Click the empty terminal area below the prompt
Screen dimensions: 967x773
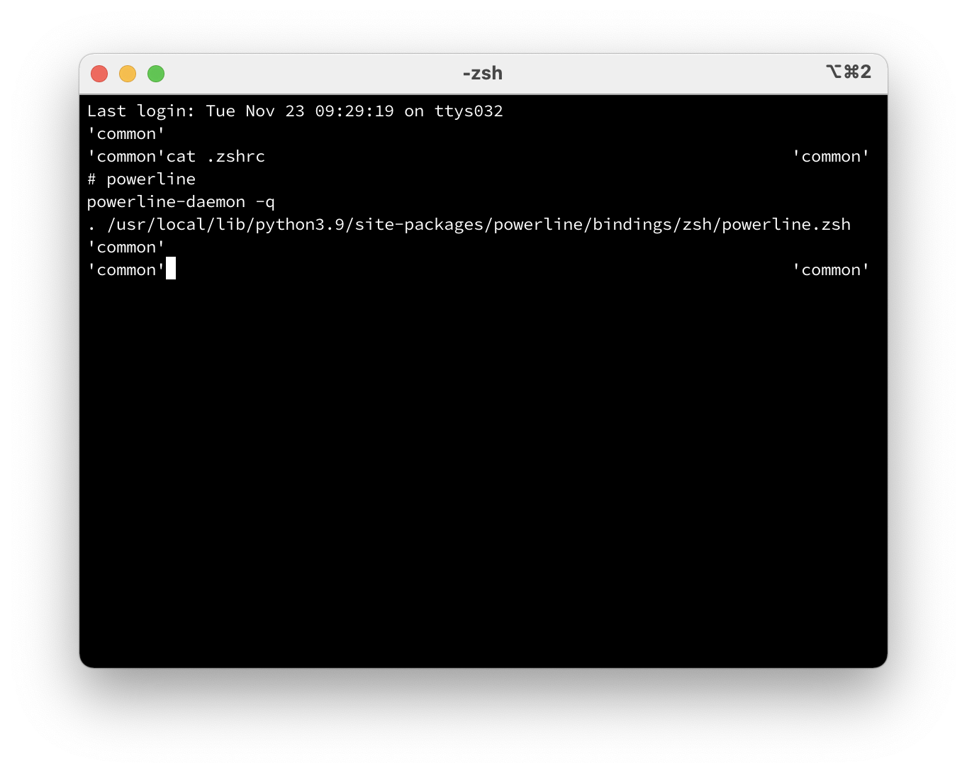pos(482,461)
